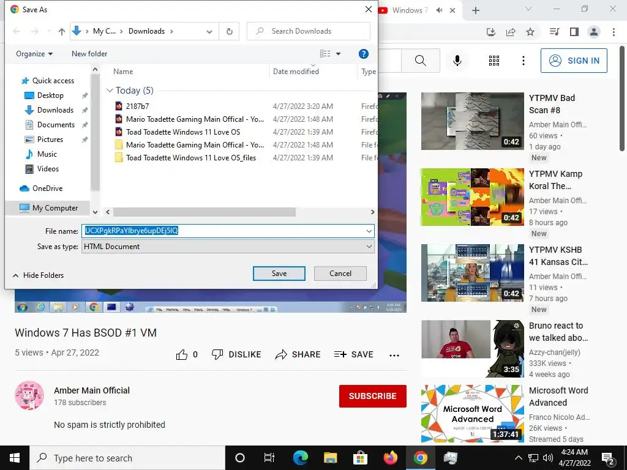Image resolution: width=627 pixels, height=470 pixels.
Task: Select Downloads in navigation pane
Action: click(55, 110)
